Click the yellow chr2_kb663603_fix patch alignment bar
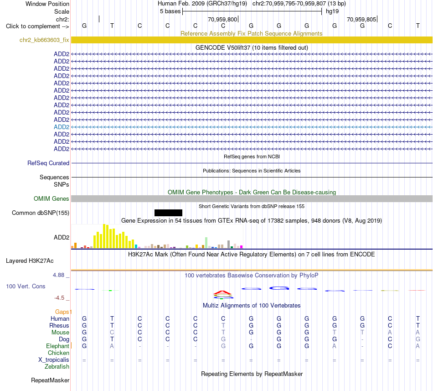Image resolution: width=433 pixels, height=391 pixels. pyautogui.click(x=252, y=40)
